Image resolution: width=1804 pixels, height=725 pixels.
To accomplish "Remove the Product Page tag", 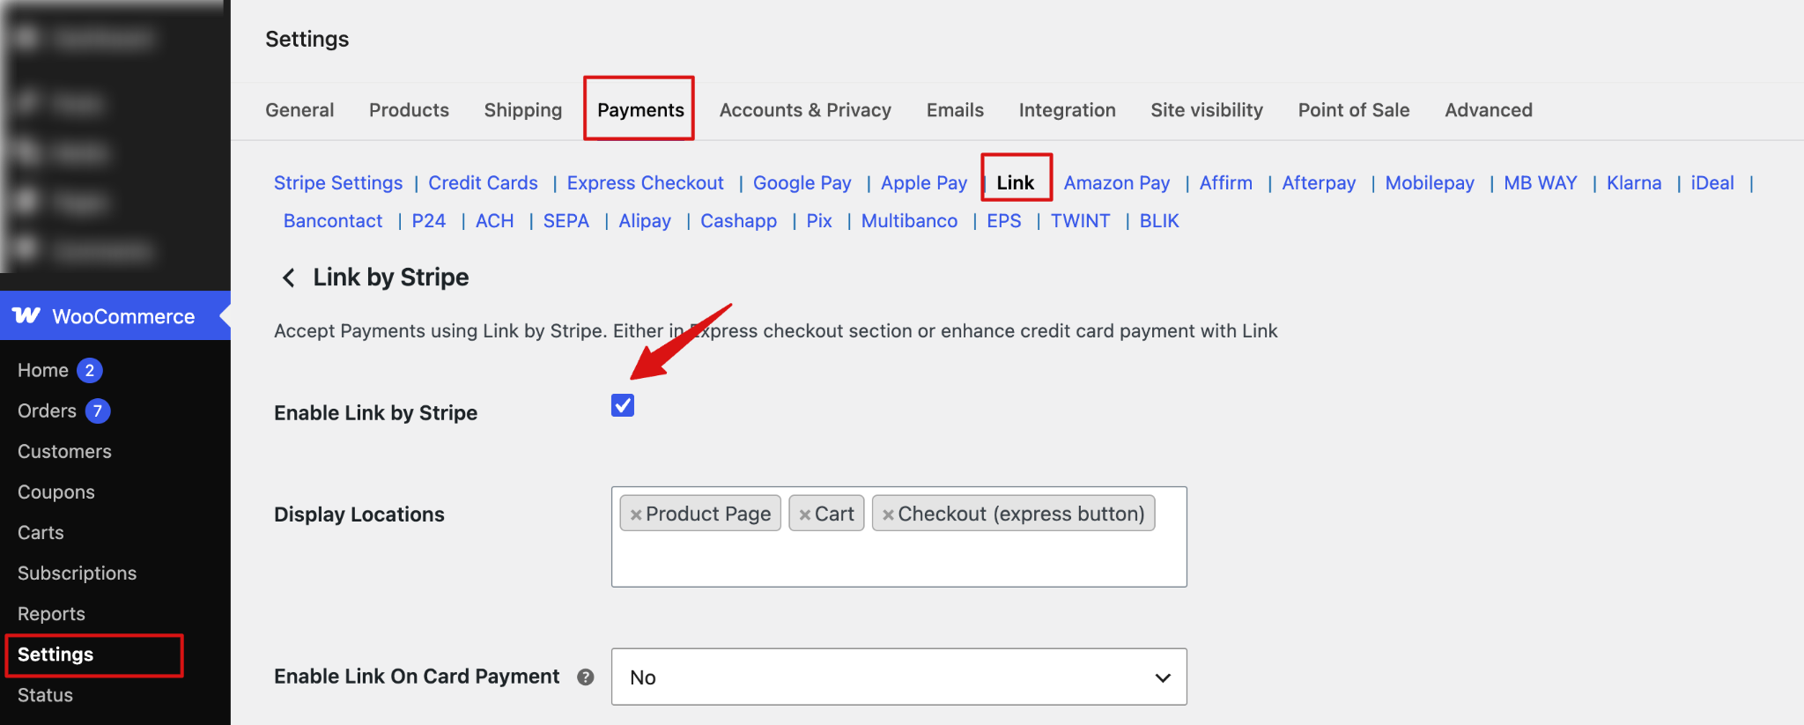I will pyautogui.click(x=636, y=514).
